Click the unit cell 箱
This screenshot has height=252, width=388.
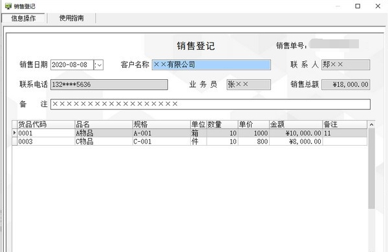(199, 133)
